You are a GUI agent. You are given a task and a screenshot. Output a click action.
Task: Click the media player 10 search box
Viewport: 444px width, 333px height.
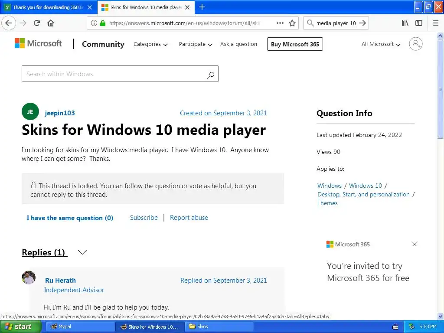pyautogui.click(x=336, y=23)
